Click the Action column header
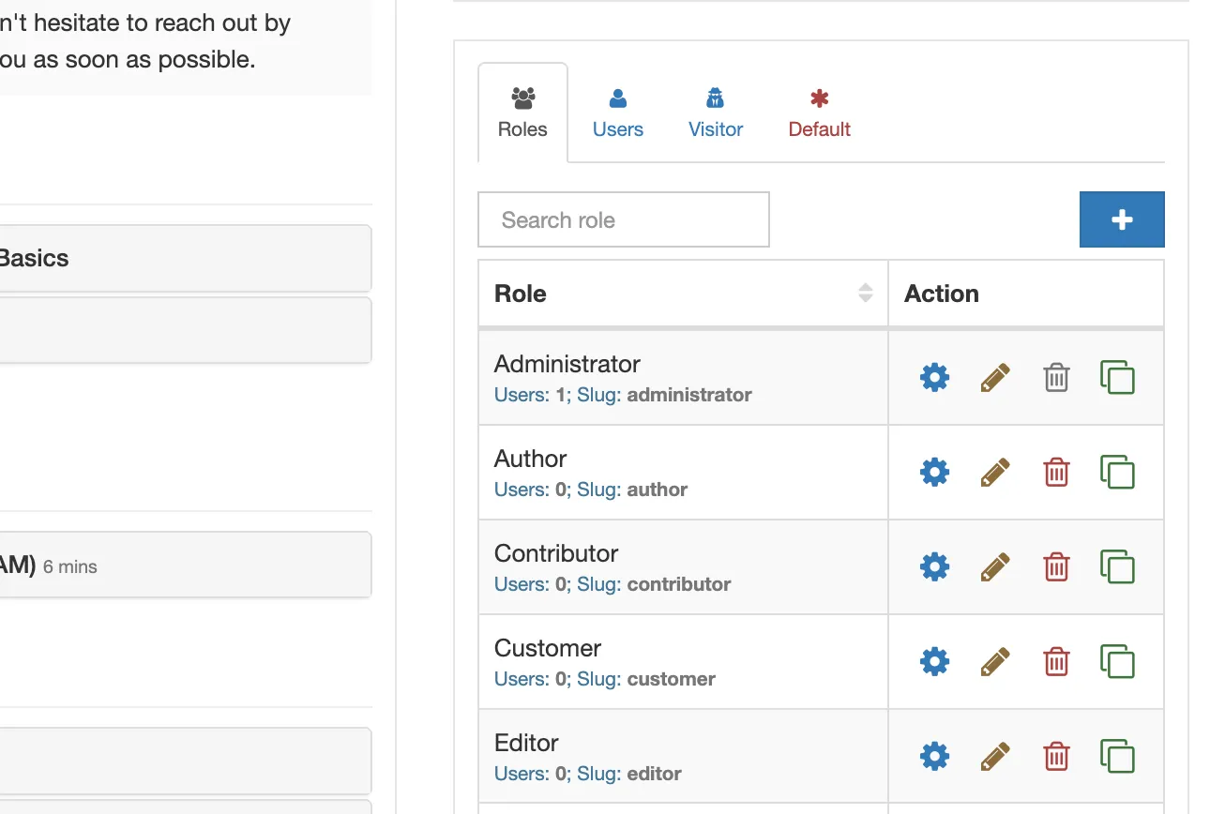 [x=1026, y=294]
